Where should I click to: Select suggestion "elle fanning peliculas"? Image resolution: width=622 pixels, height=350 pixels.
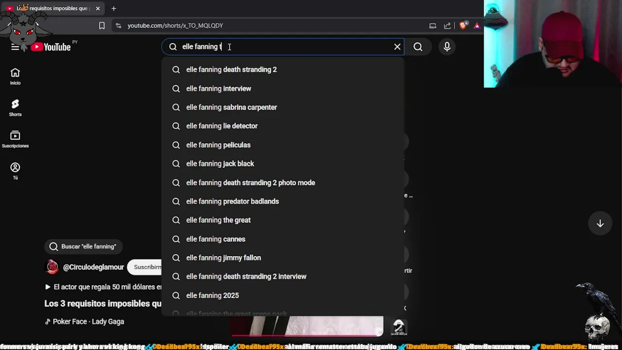(x=283, y=145)
